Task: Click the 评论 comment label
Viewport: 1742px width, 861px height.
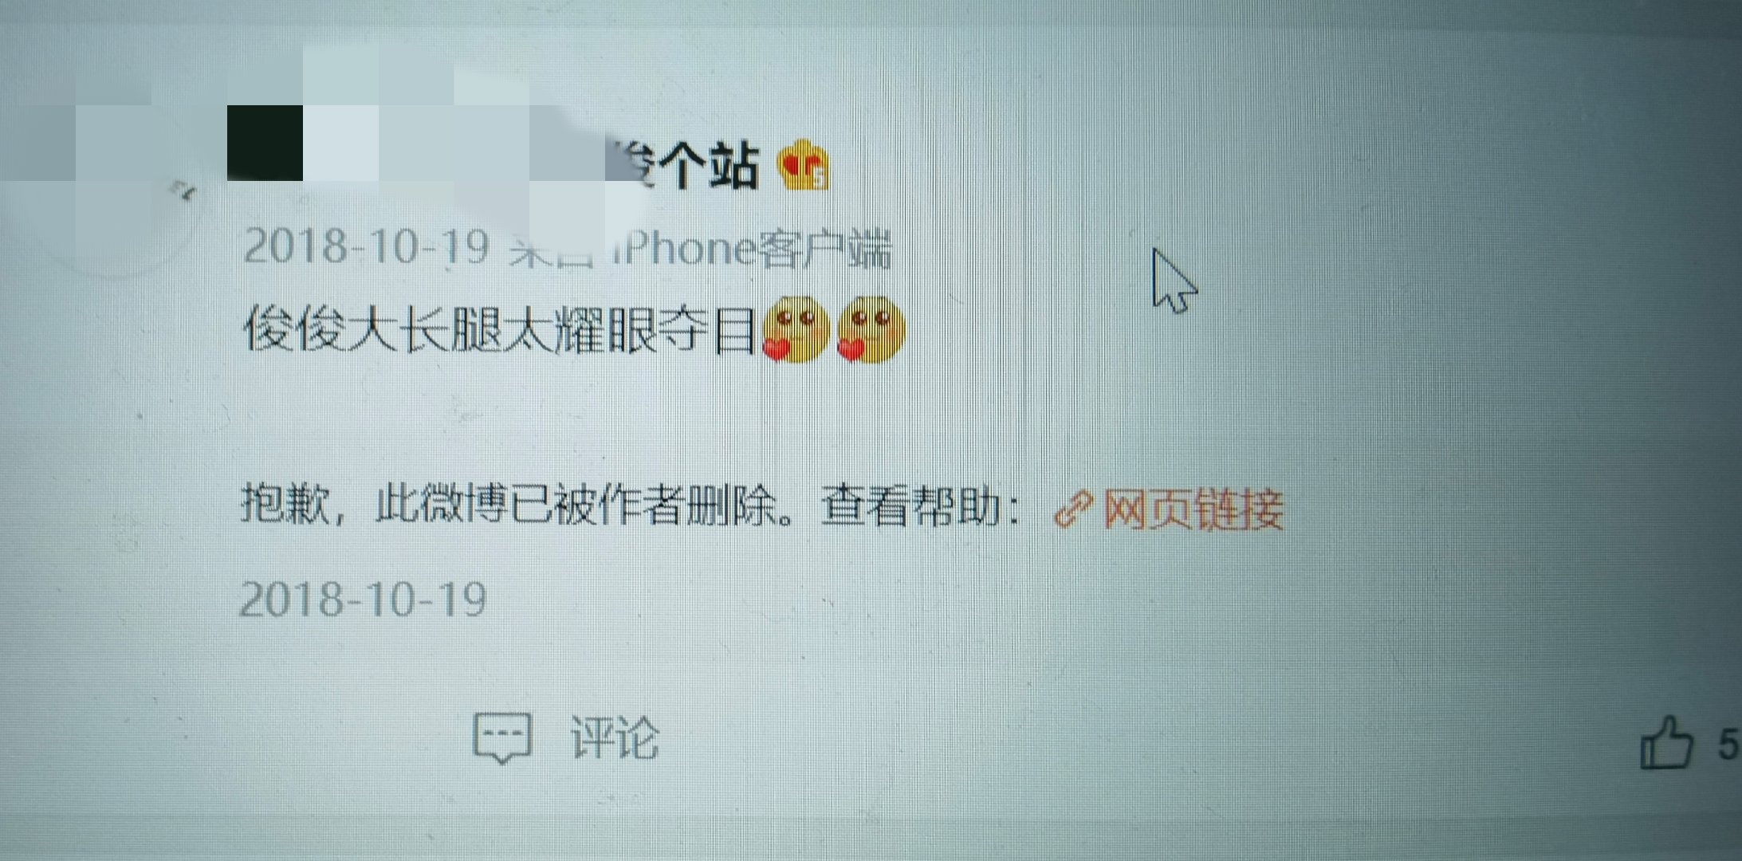Action: [x=615, y=738]
